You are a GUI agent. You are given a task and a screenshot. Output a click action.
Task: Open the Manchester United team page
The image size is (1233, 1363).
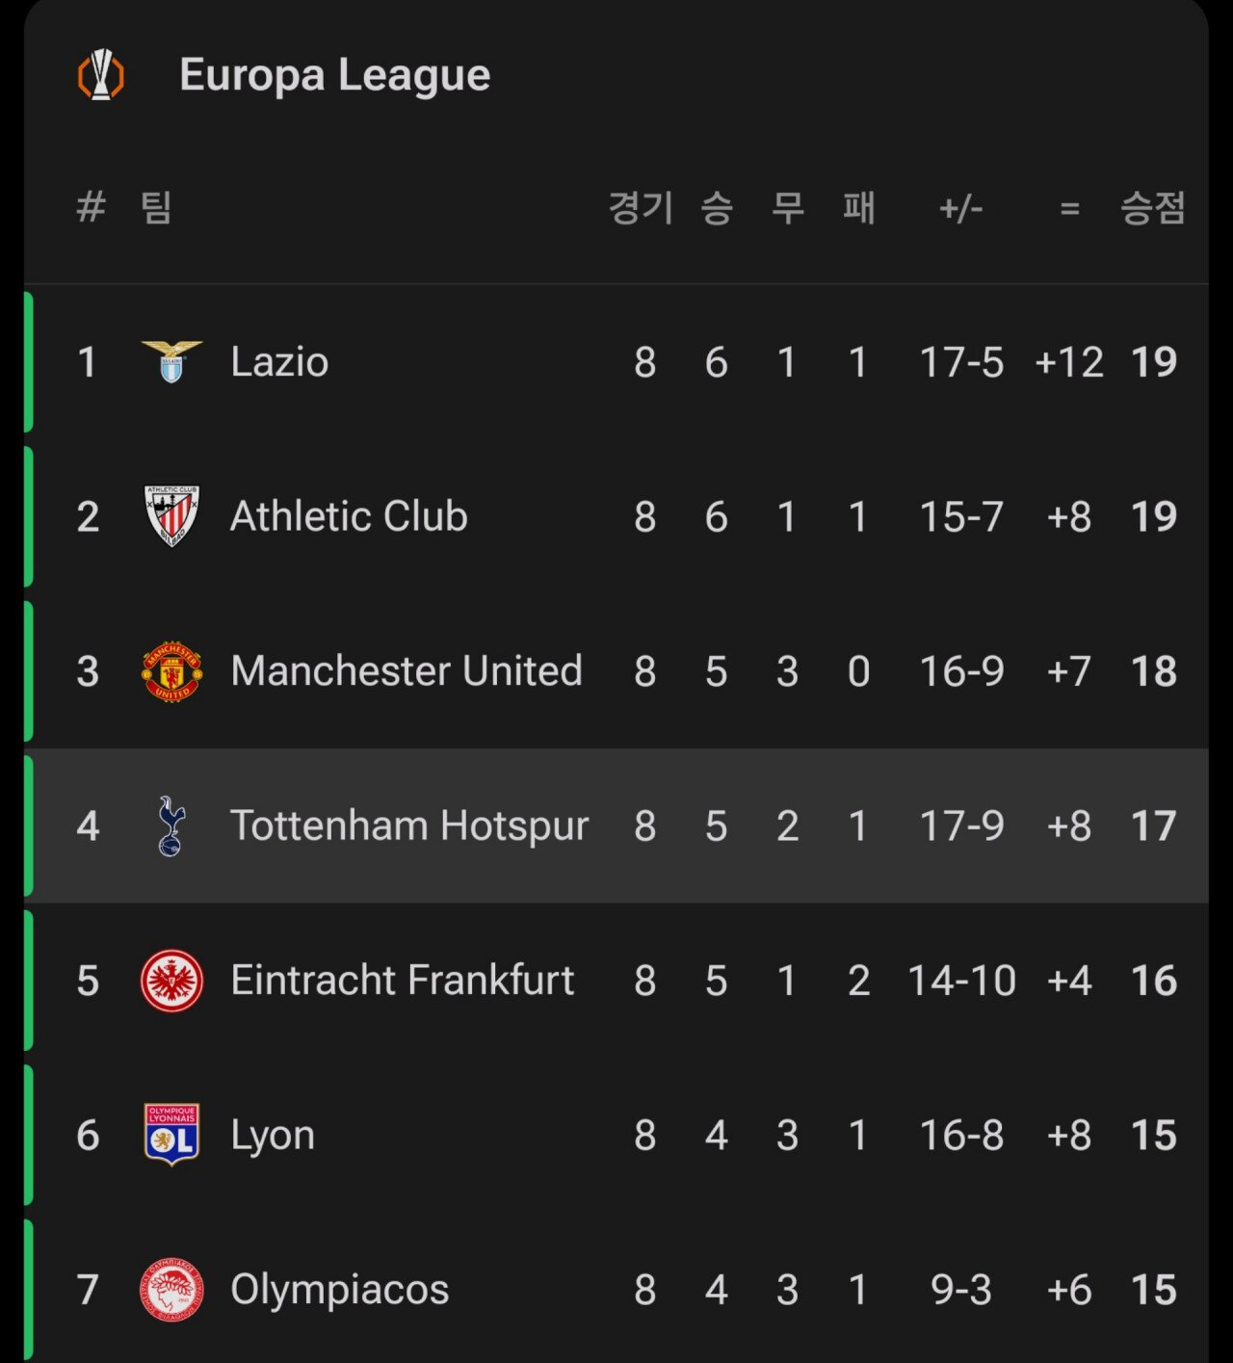[x=406, y=671]
